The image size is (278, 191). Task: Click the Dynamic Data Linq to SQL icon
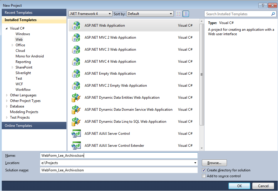(x=76, y=122)
